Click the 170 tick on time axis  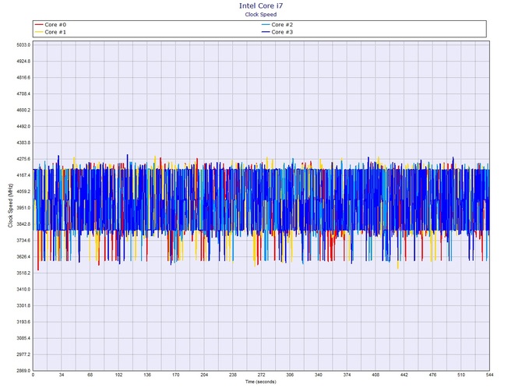(176, 375)
